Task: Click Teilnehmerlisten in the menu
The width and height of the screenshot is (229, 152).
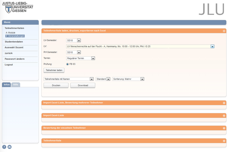Action: click(15, 28)
